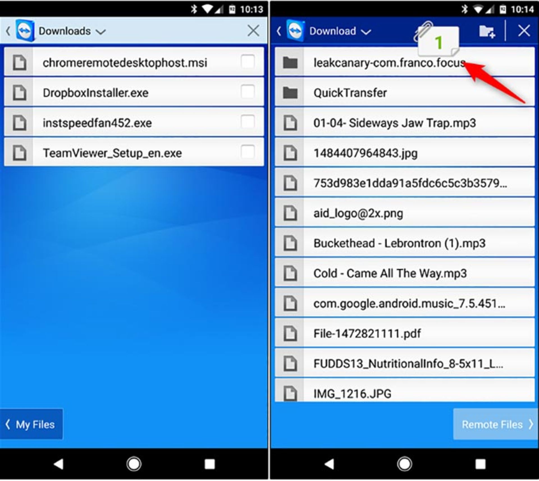Switch to the Remote Files tab
The height and width of the screenshot is (481, 539).
pyautogui.click(x=495, y=424)
